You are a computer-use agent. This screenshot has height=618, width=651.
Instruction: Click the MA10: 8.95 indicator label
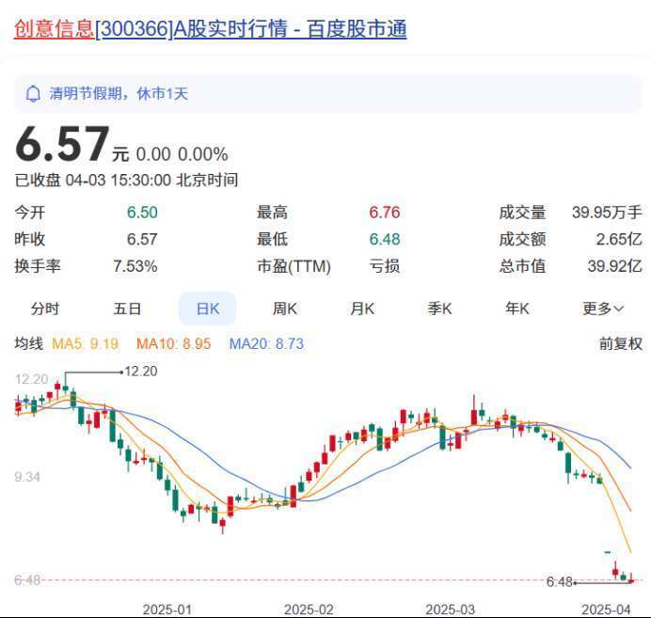173,343
